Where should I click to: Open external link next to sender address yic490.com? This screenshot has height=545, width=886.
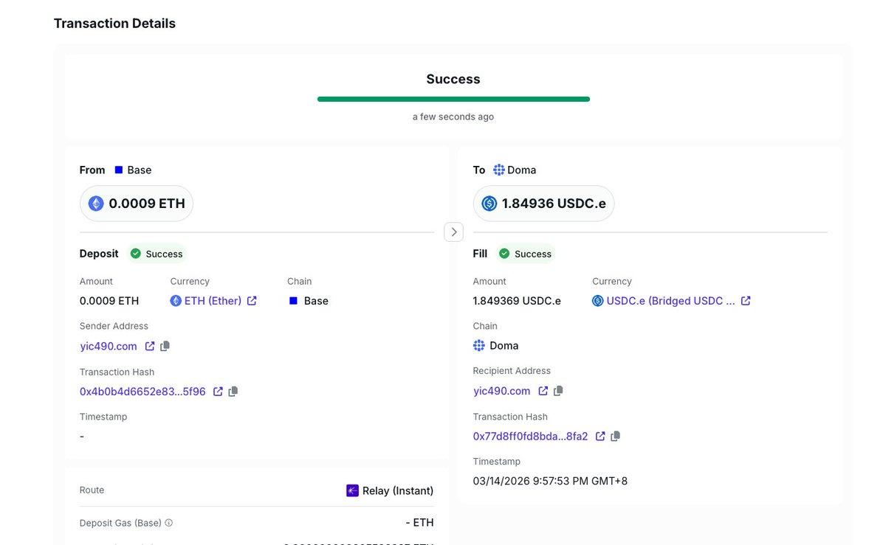[150, 346]
